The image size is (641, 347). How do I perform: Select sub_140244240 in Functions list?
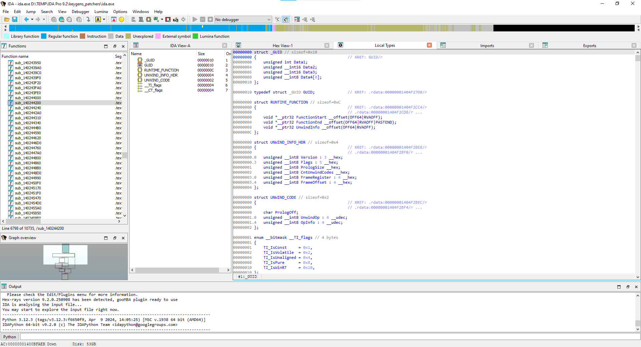(x=28, y=108)
